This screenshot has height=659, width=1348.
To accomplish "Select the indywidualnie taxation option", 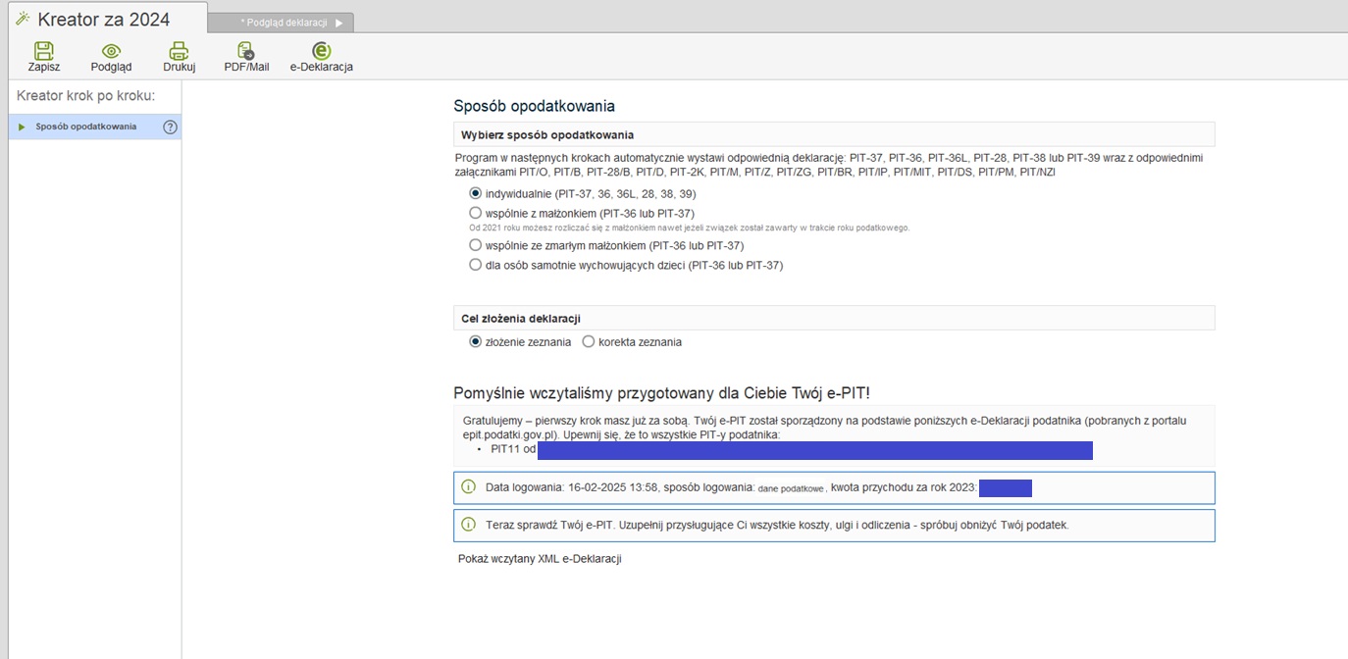I will click(x=476, y=194).
